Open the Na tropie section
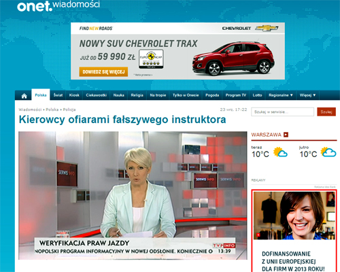 [x=158, y=95]
